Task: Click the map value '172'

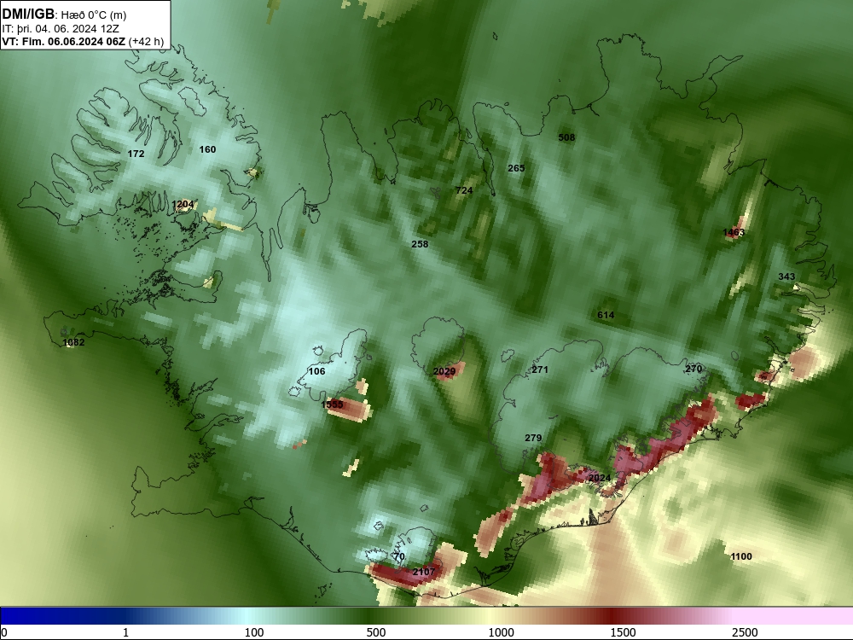Action: tap(136, 154)
